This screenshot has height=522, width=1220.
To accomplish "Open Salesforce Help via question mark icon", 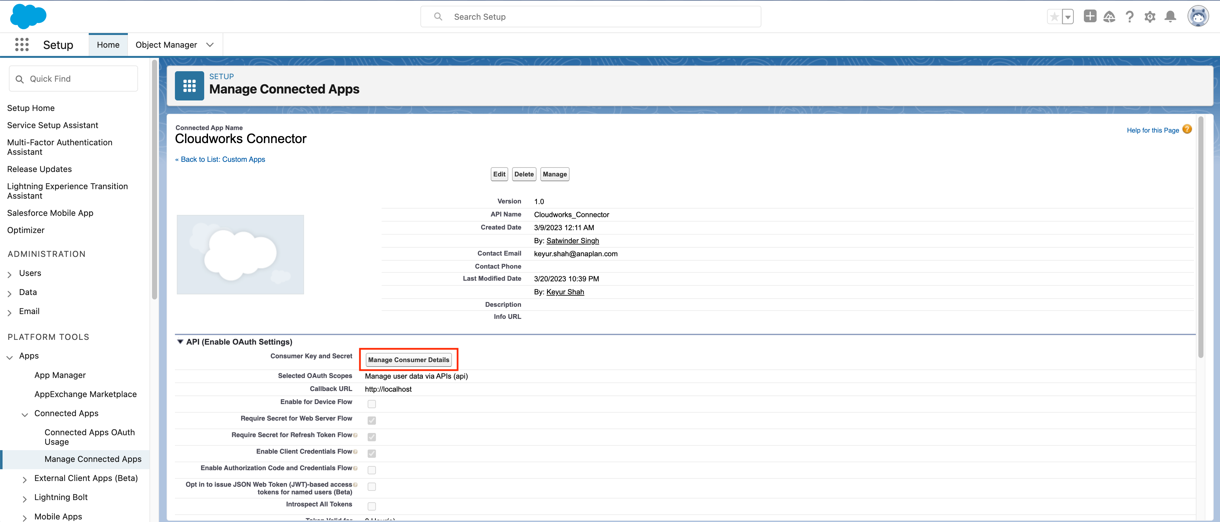I will pos(1130,16).
